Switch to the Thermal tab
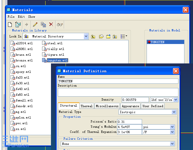The height and width of the screenshot is (150, 193). (86, 106)
